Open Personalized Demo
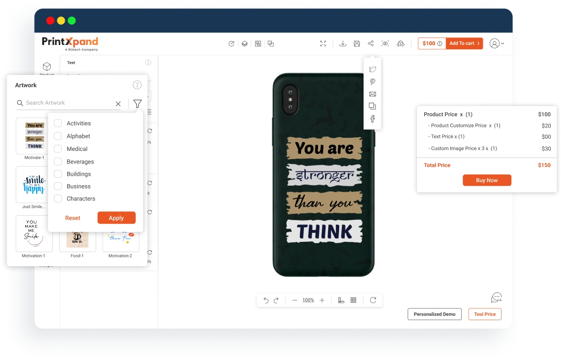Viewport: 562px width, 359px height. 434,314
